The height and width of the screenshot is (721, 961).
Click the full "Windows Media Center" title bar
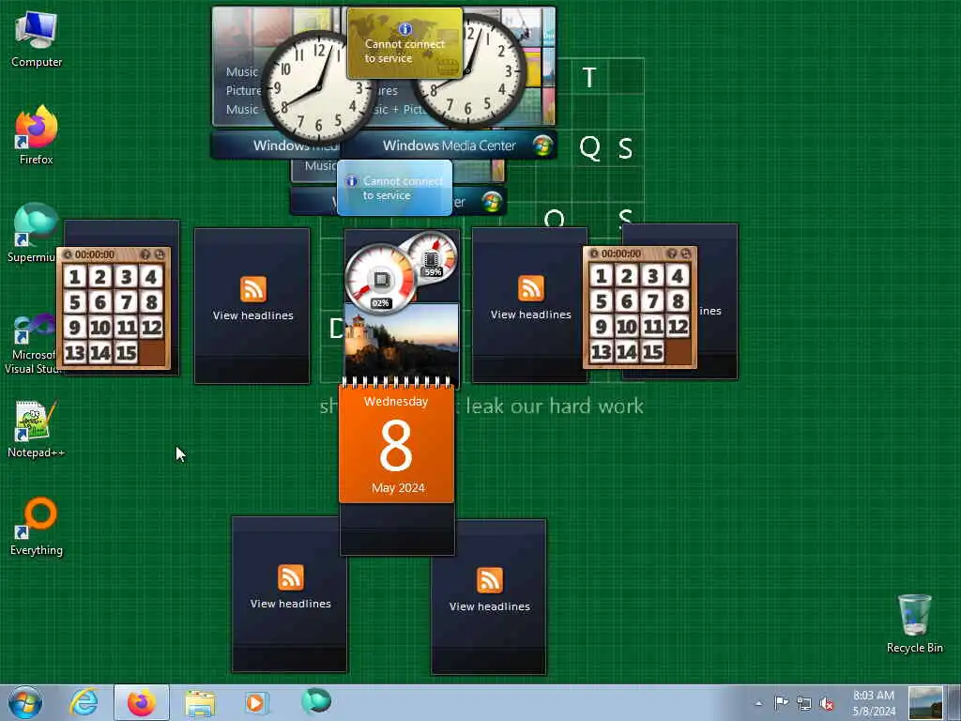point(450,146)
